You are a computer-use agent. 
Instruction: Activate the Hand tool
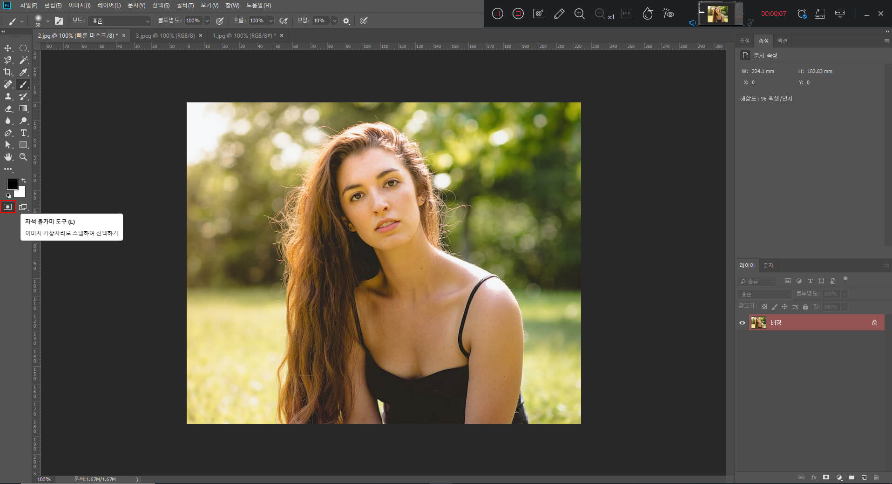coord(8,157)
